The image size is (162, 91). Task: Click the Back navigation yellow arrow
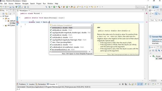95,7
